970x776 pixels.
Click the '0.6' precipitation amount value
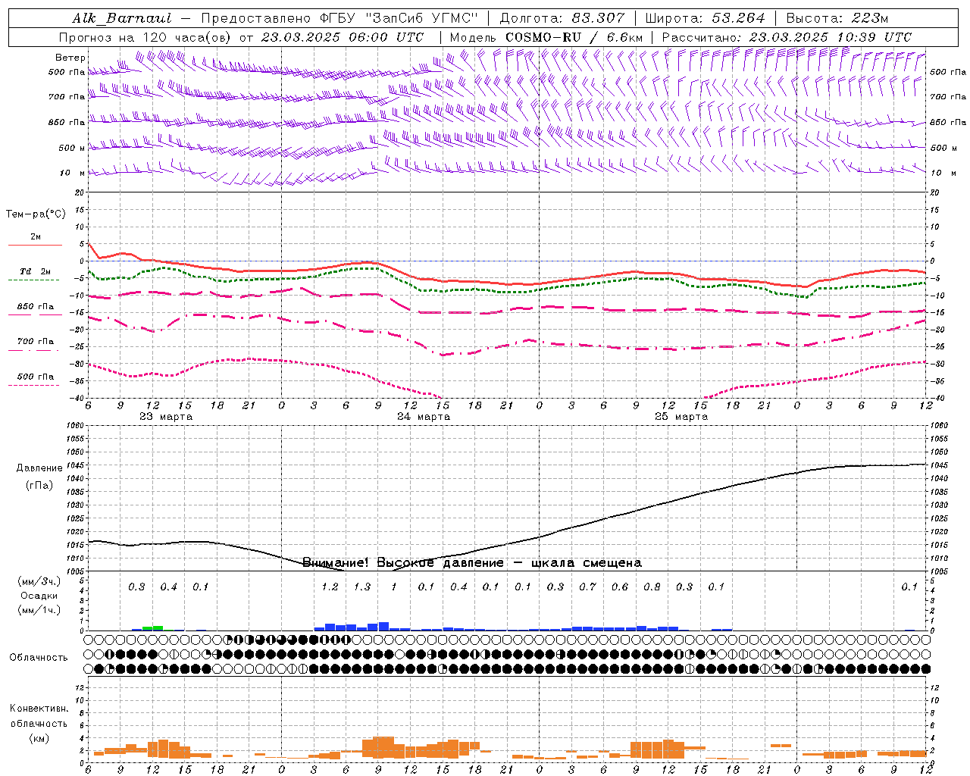[x=620, y=587]
